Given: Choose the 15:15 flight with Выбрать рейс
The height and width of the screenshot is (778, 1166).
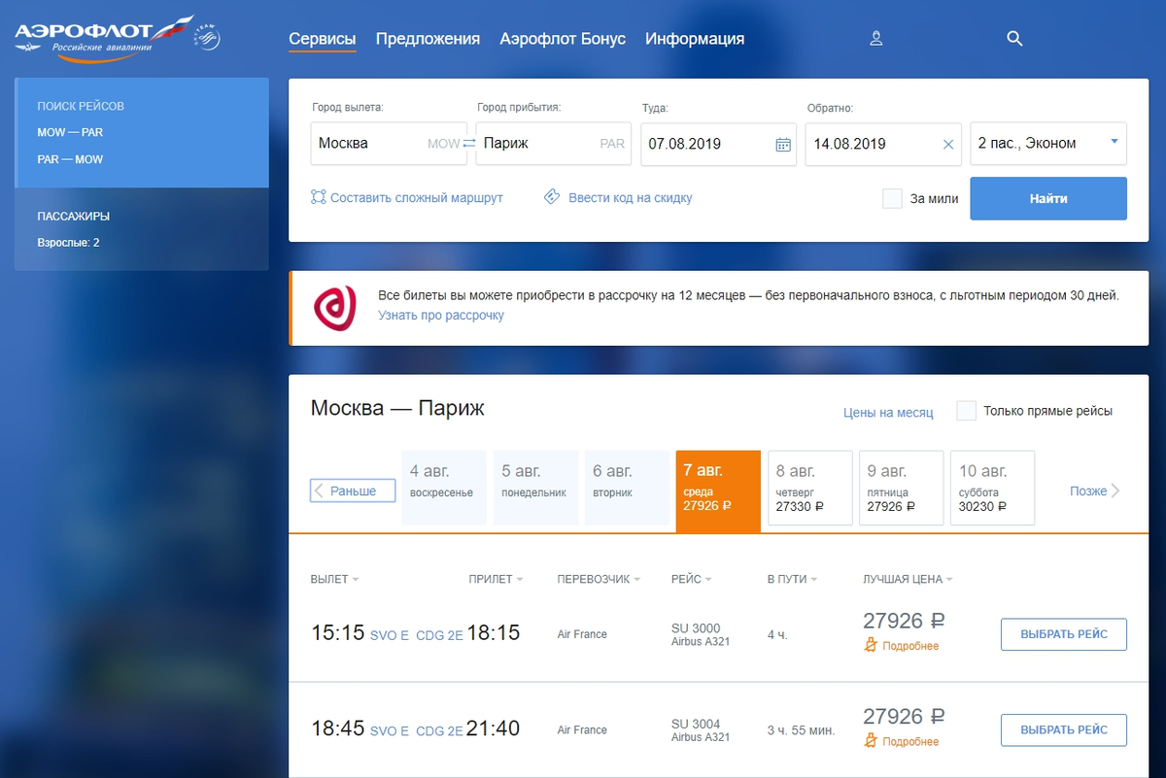Looking at the screenshot, I should coord(1064,634).
